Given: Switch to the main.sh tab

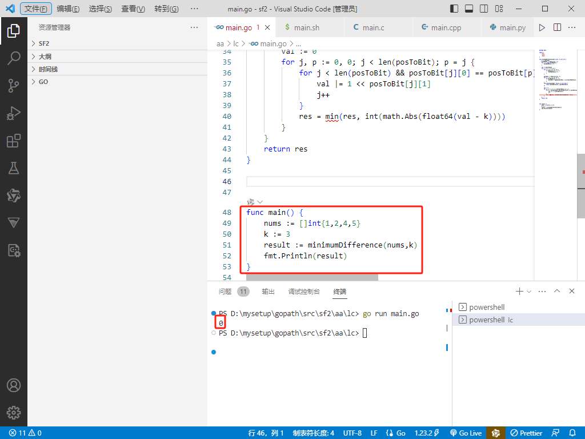Looking at the screenshot, I should coord(310,27).
